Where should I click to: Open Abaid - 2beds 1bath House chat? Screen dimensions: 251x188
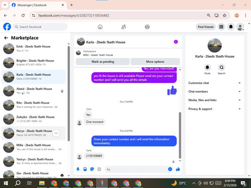point(34,91)
